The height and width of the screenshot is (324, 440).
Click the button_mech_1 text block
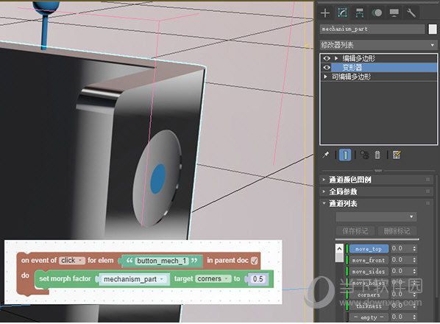161,261
